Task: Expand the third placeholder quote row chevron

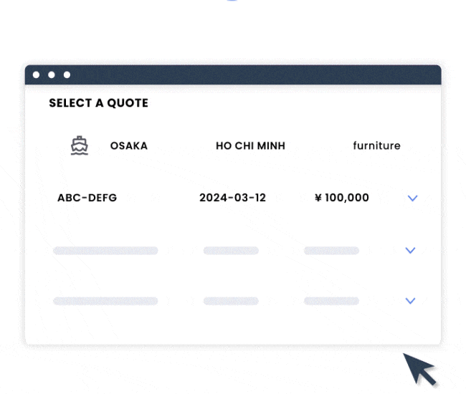Action: [x=410, y=301]
